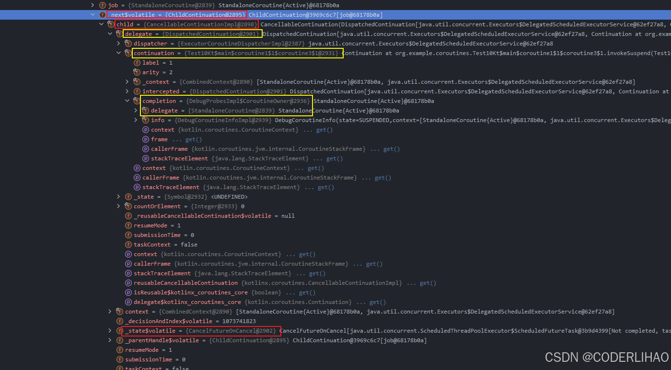This screenshot has height=370, width=671.
Task: Click the field icon beside continuation
Action: (x=128, y=53)
